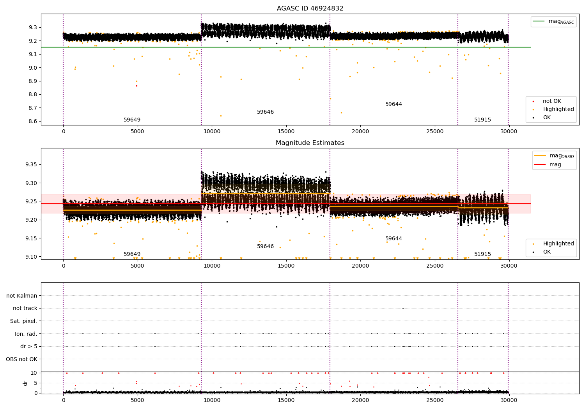Click label 59646 in Magnitude Estimates plot
Screen dimensions: 585x409
tap(265, 247)
